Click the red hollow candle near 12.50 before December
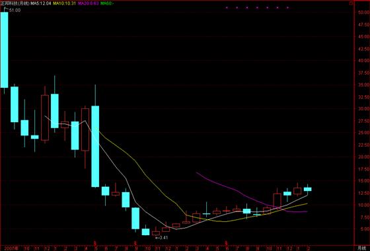The height and width of the screenshot is (251, 370). 277,201
